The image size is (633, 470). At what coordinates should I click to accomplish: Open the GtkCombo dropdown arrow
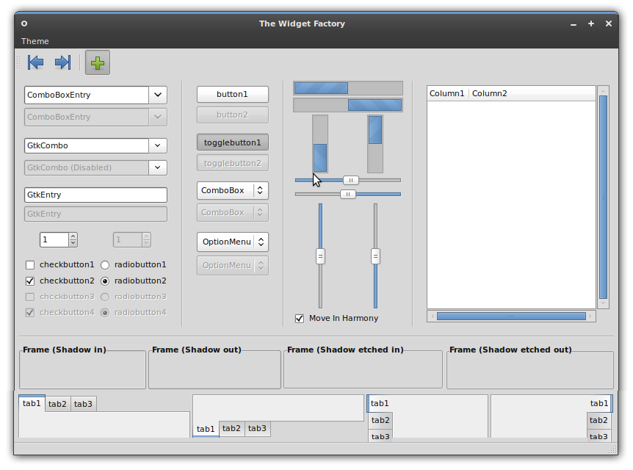[158, 145]
